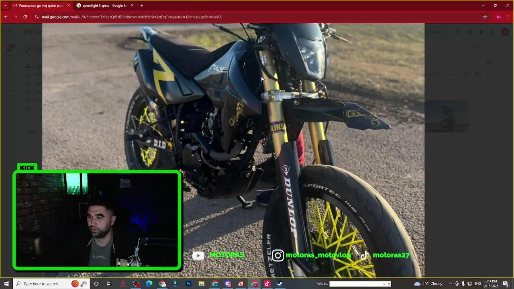
Task: Open network settings from the system tray icon
Action: (470, 284)
